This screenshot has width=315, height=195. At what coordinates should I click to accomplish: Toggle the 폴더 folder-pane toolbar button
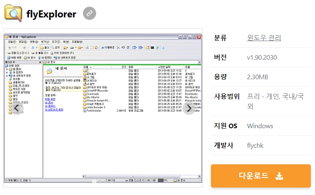45,48
